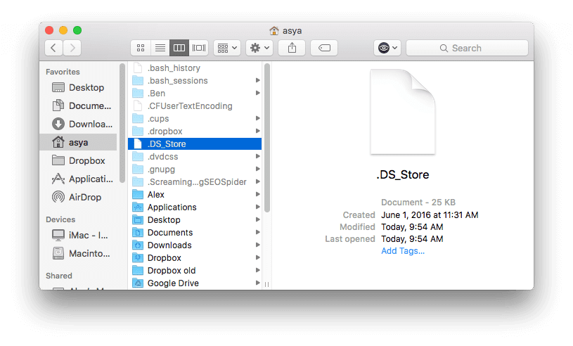This screenshot has width=573, height=346.
Task: Open the eye icon dropdown
Action: point(387,48)
